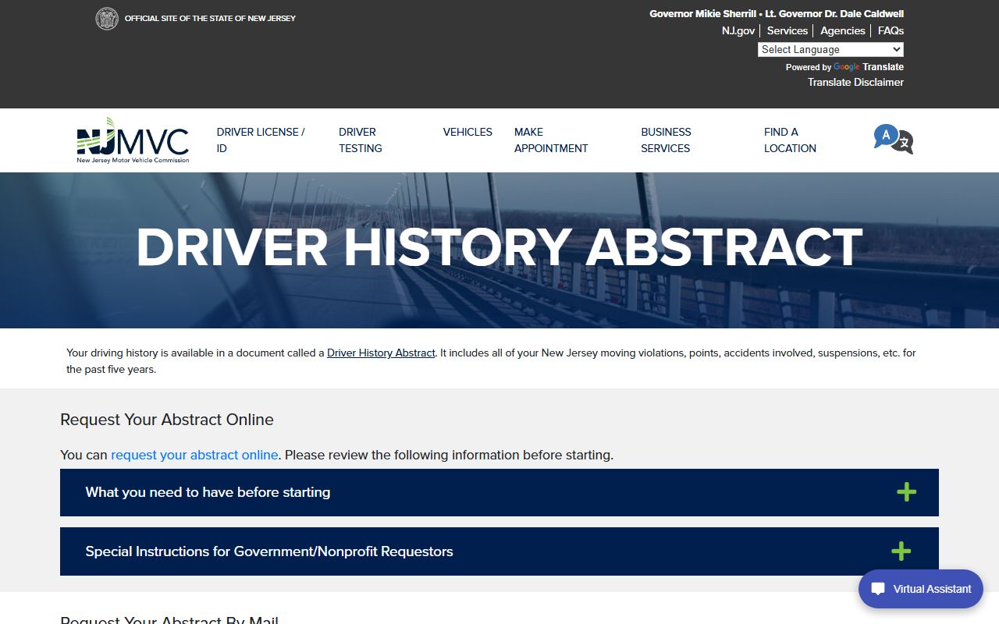
Task: Open the FAQs link in the header
Action: (x=891, y=30)
